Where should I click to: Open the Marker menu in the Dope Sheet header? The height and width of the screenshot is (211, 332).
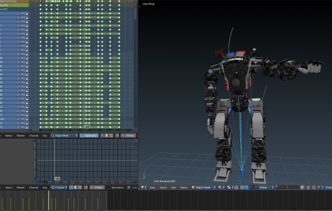[20, 135]
